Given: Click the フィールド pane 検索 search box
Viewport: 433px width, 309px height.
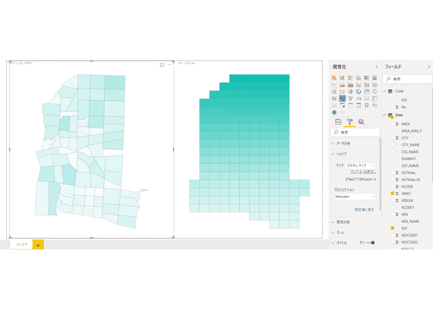Looking at the screenshot, I should [408, 79].
